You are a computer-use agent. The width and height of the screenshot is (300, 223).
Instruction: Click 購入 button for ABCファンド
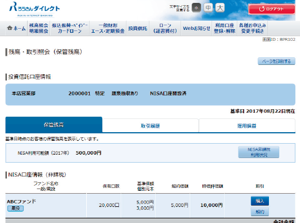click(x=260, y=201)
